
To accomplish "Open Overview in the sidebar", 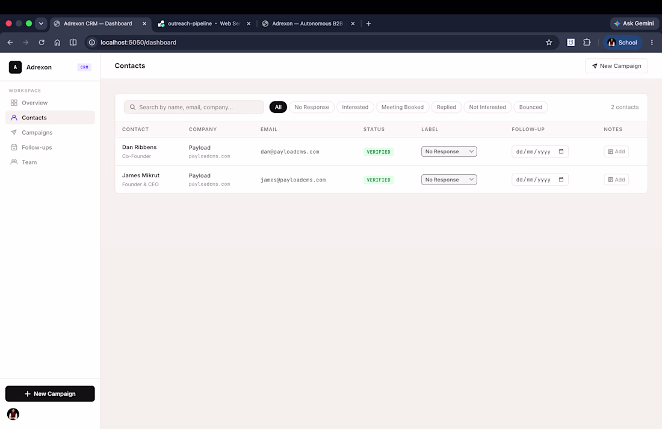I will click(x=50, y=103).
